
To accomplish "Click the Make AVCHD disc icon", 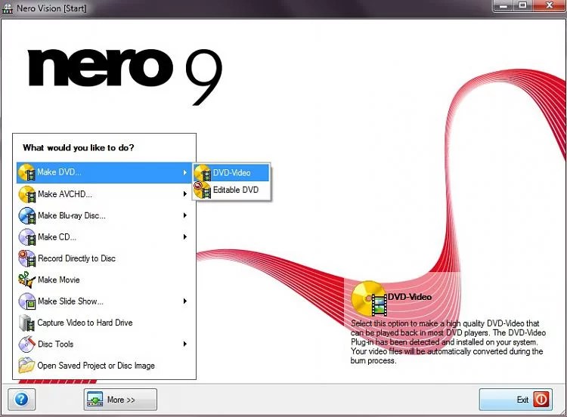I will tap(27, 194).
